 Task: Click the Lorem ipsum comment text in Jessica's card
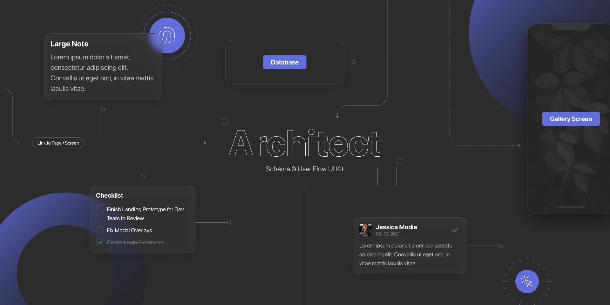[407, 254]
